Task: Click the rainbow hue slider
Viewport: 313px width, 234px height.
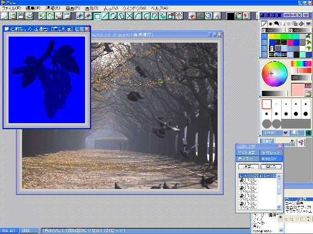Action: 301,64
